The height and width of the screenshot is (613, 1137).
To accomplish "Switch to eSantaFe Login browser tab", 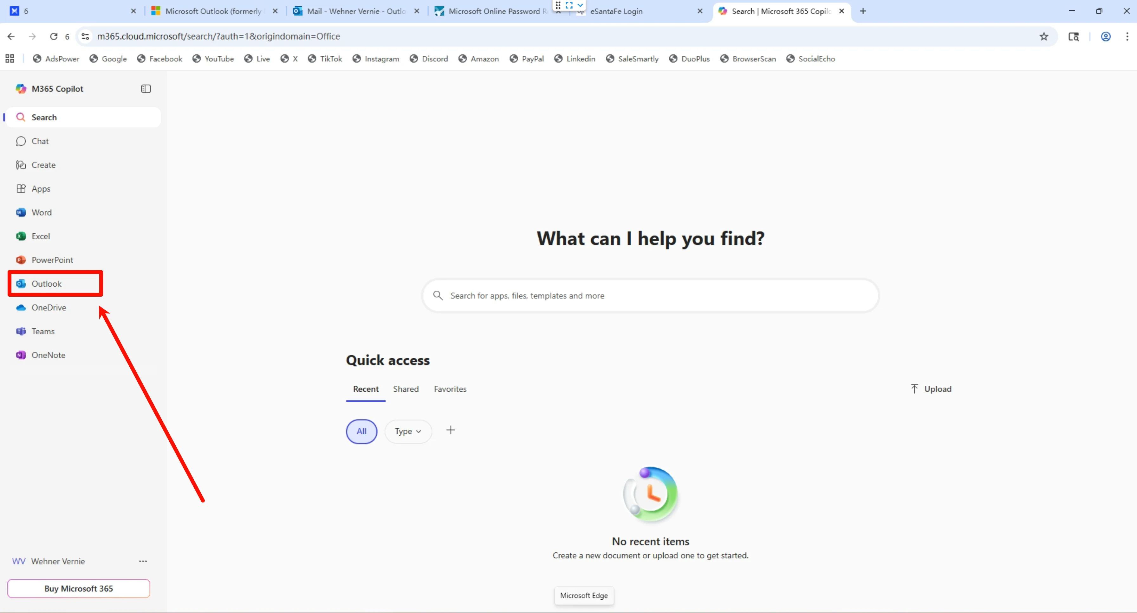I will 616,11.
